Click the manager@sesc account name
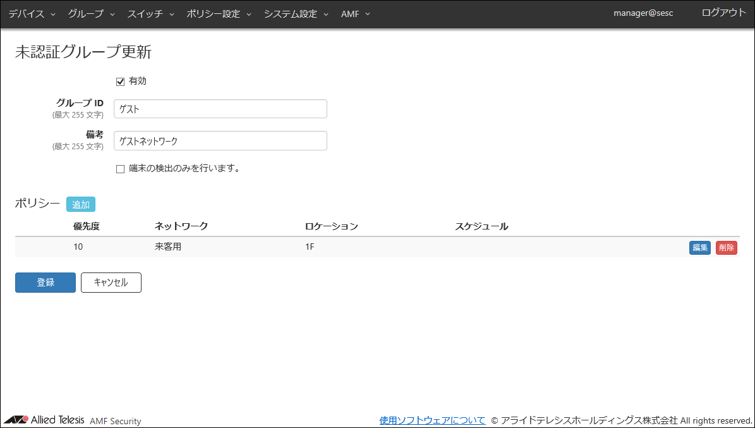755x428 pixels. click(x=643, y=13)
